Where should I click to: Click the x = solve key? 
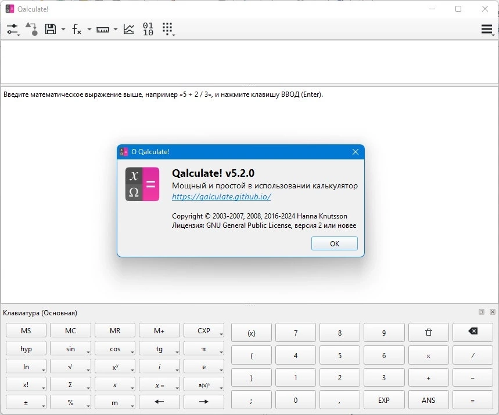coord(159,384)
